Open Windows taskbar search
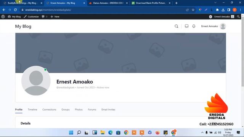The width and height of the screenshot is (244, 137). (x=79, y=132)
